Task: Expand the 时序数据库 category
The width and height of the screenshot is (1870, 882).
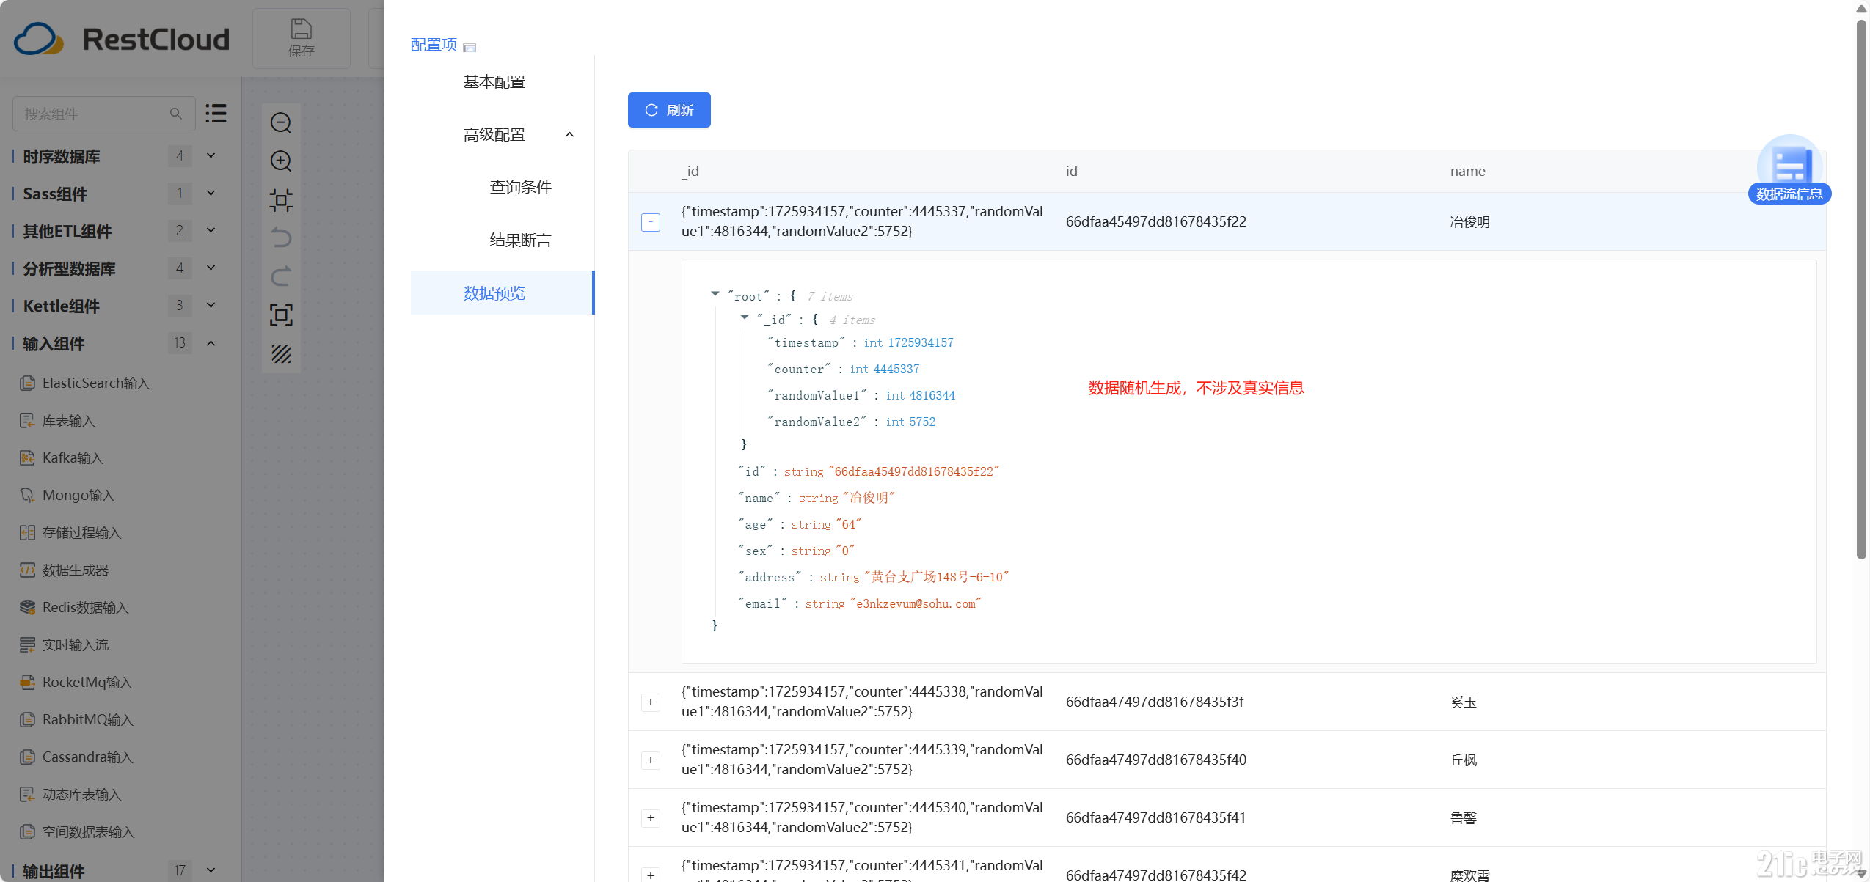Action: coord(211,155)
